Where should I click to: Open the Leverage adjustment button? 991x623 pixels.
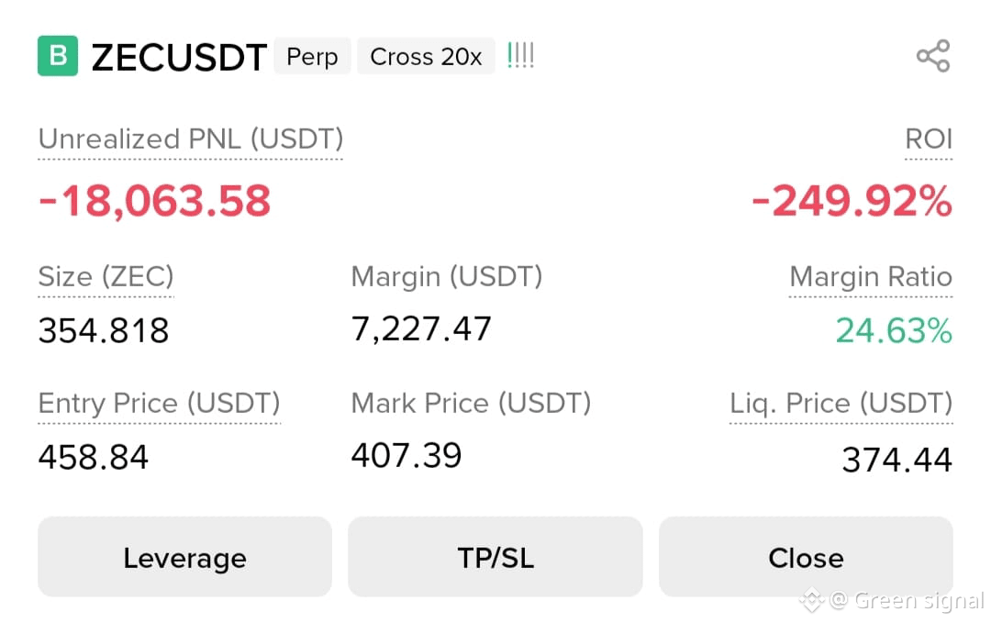pos(184,557)
